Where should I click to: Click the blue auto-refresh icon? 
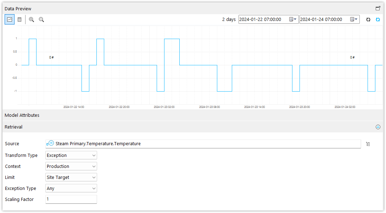[x=377, y=20]
